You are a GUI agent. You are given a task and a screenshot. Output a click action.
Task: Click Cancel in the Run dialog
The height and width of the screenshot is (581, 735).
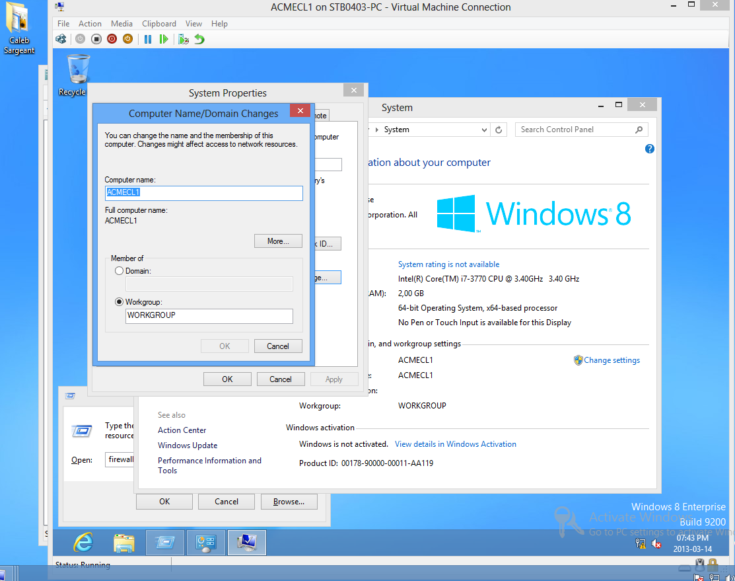pyautogui.click(x=227, y=502)
